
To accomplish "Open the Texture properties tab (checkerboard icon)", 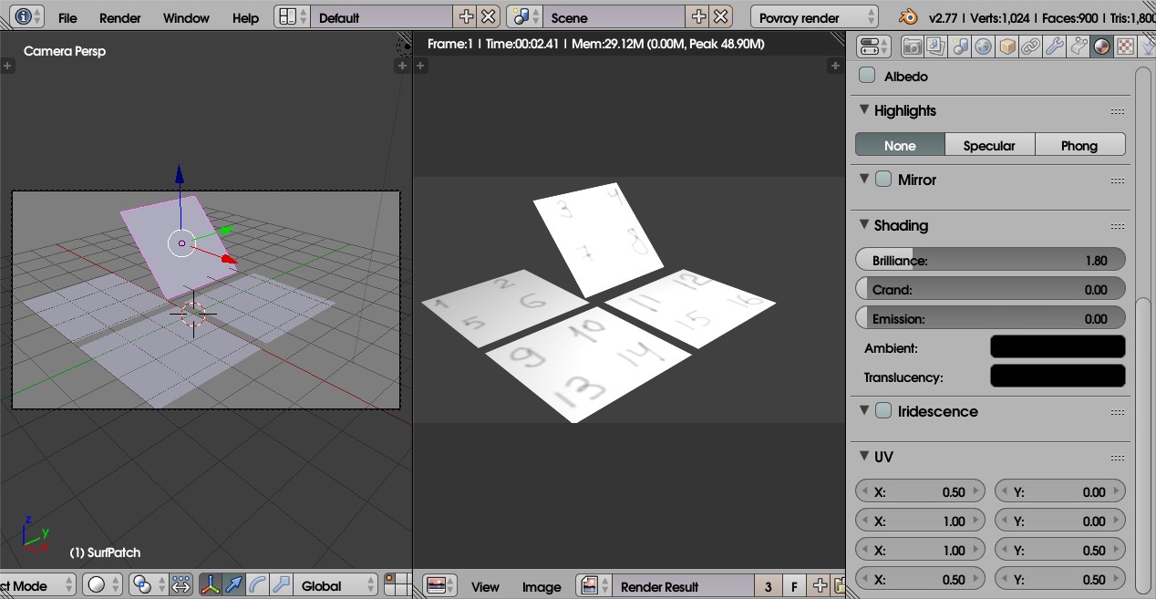I will 1125,46.
